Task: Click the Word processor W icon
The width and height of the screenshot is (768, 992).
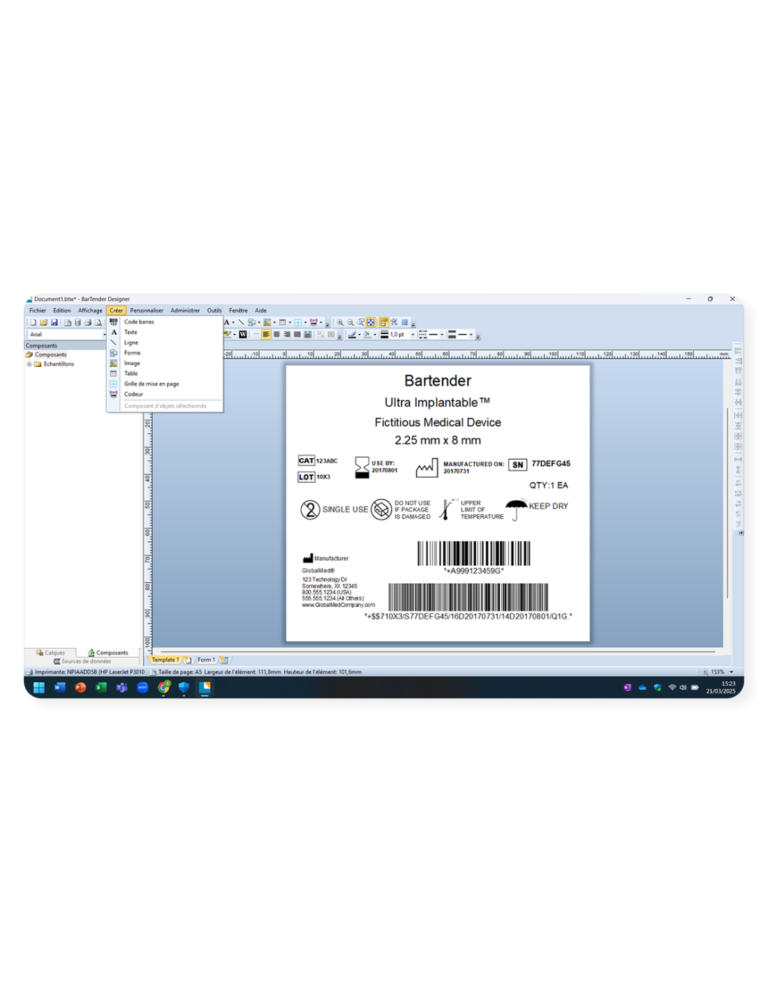Action: coord(243,335)
